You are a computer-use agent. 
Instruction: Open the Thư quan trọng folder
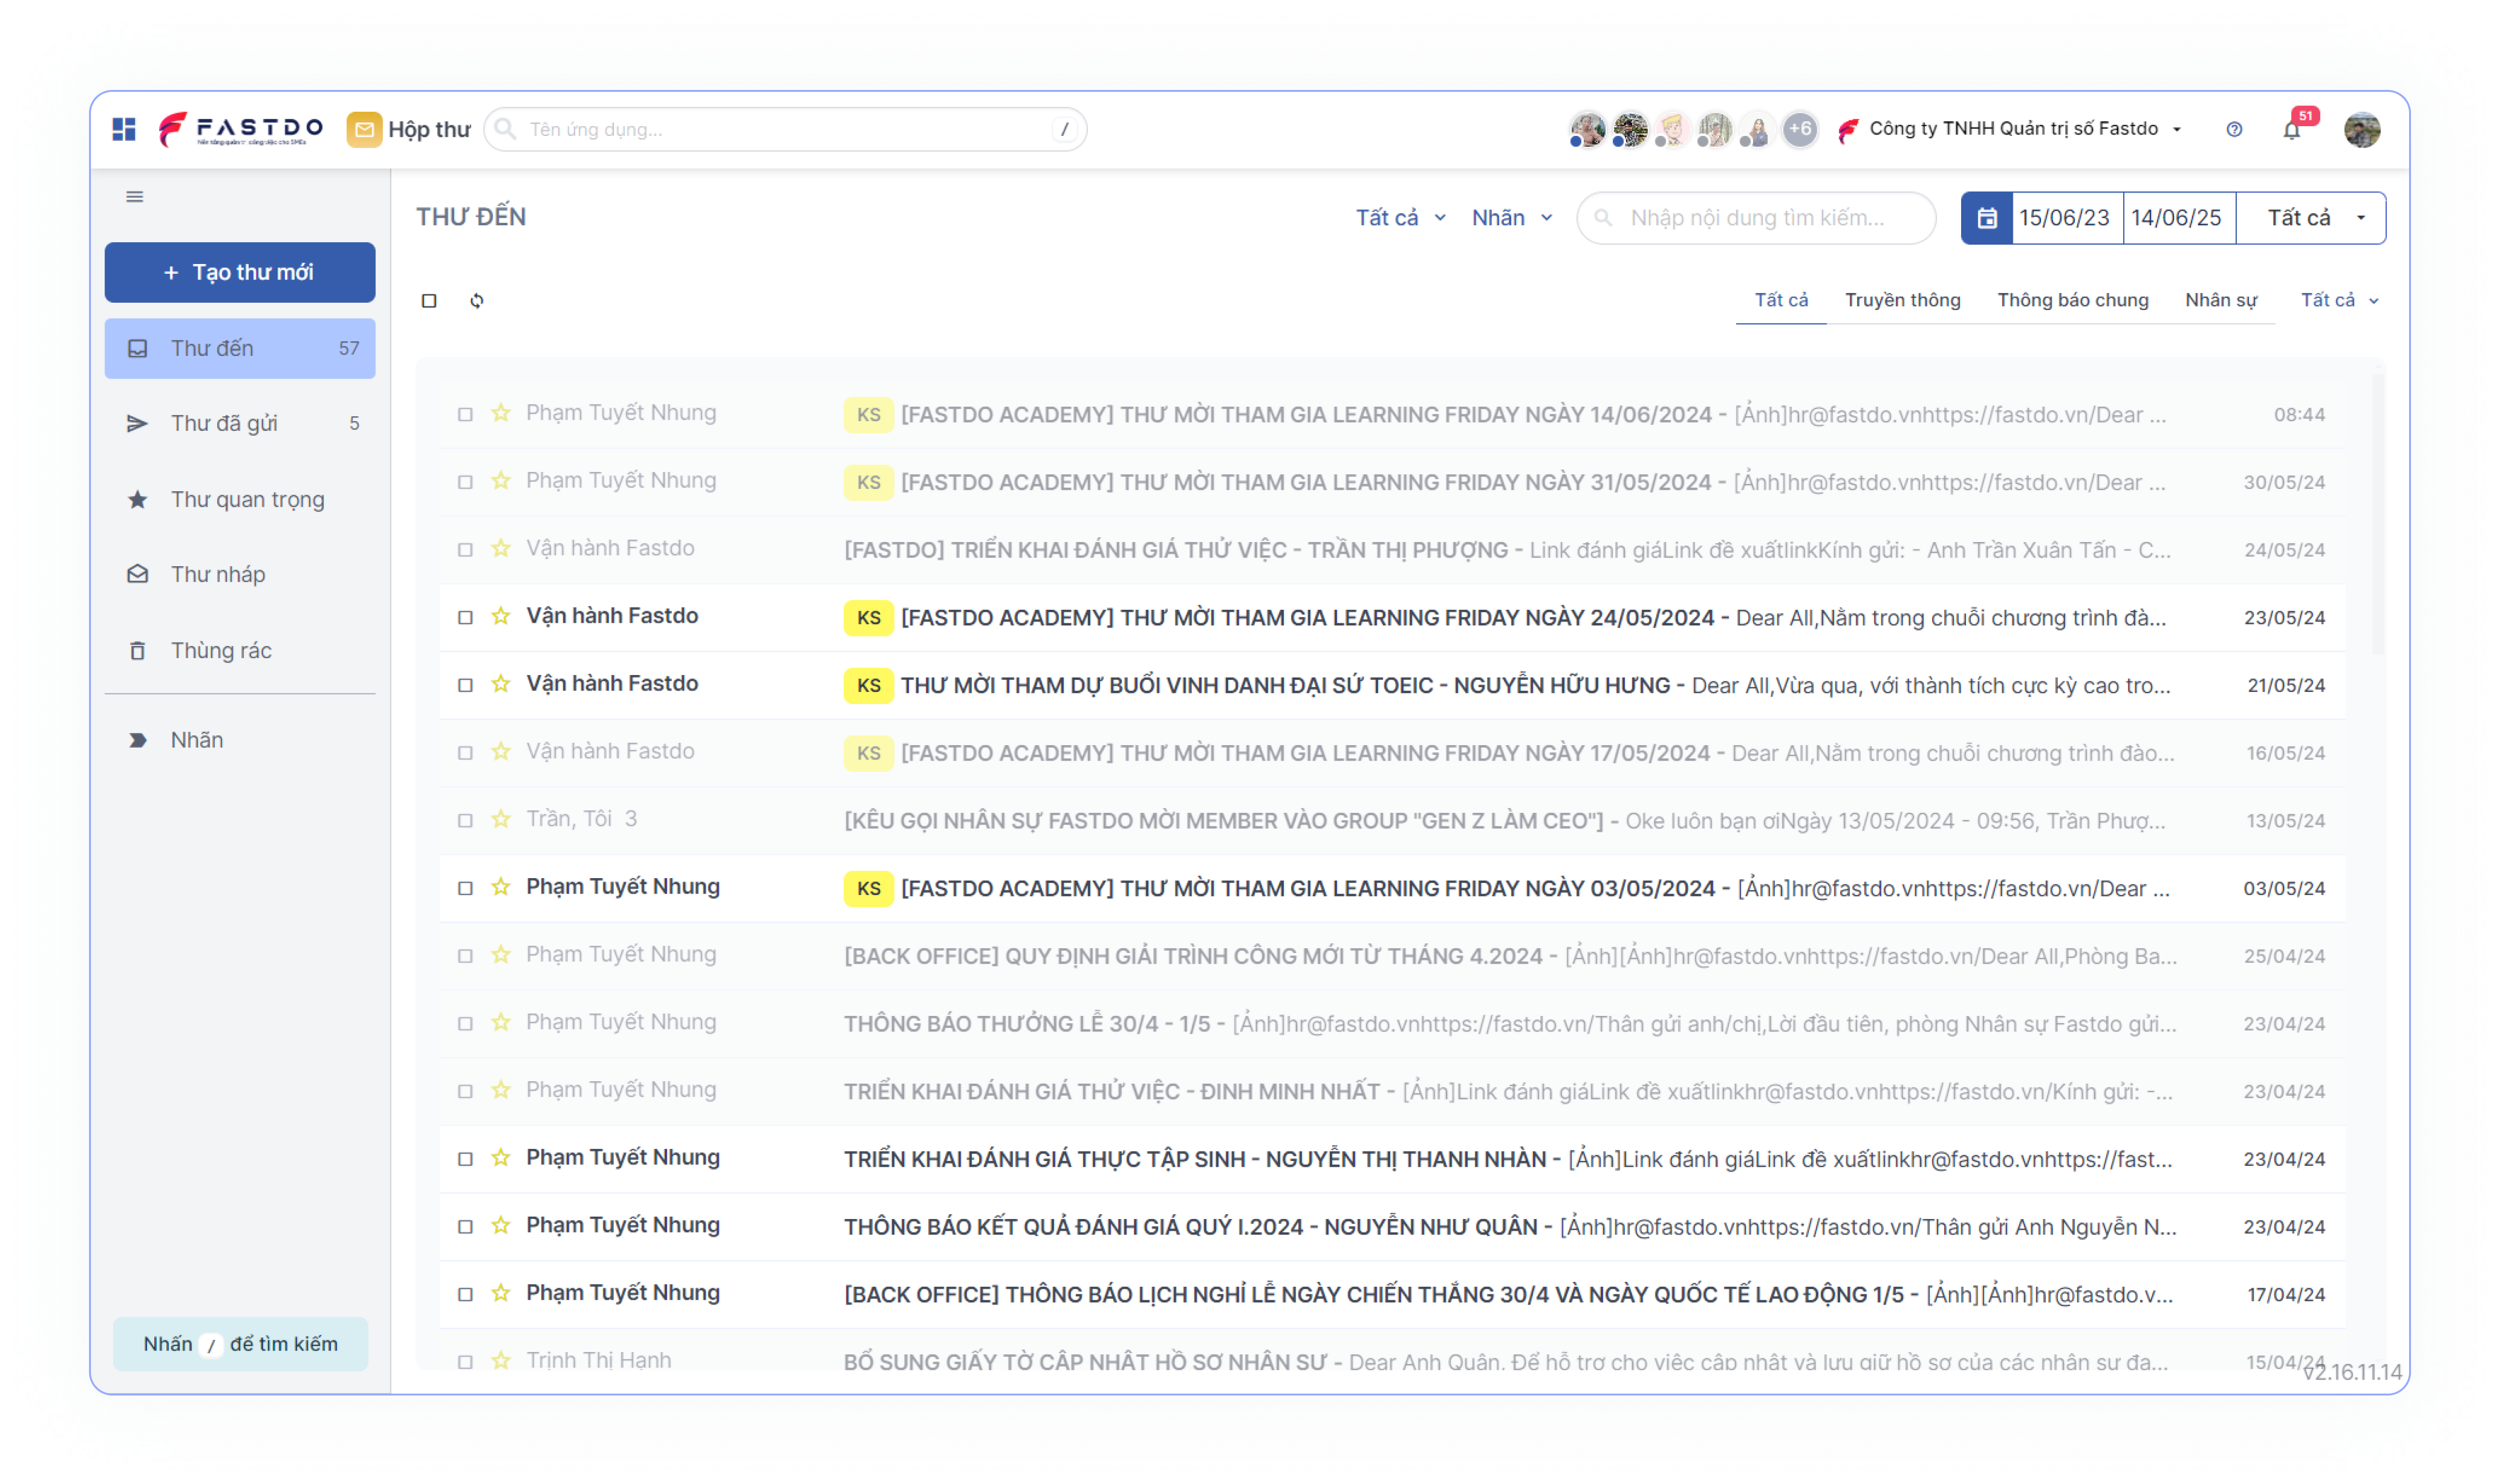(x=240, y=499)
